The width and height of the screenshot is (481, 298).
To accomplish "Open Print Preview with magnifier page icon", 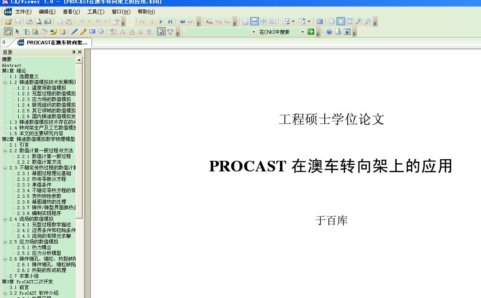I will [x=39, y=22].
